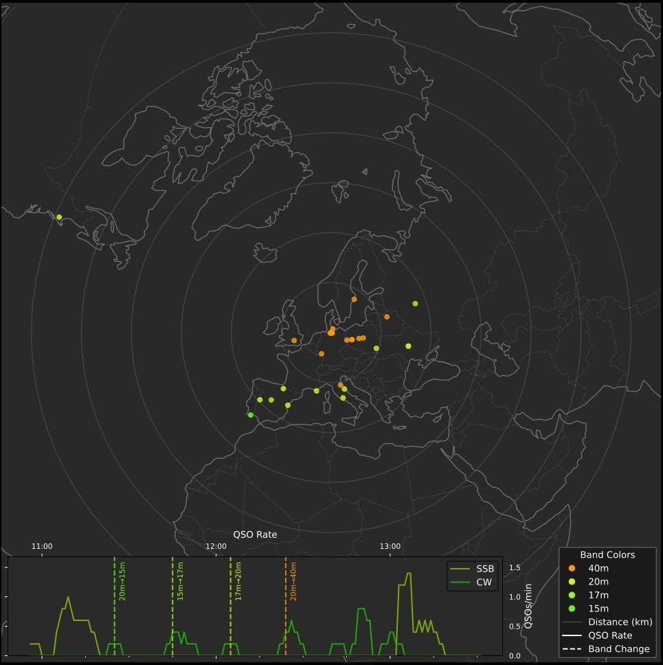The width and height of the screenshot is (663, 665).
Task: Select the '17m→20m' band change marker
Action: pyautogui.click(x=238, y=581)
